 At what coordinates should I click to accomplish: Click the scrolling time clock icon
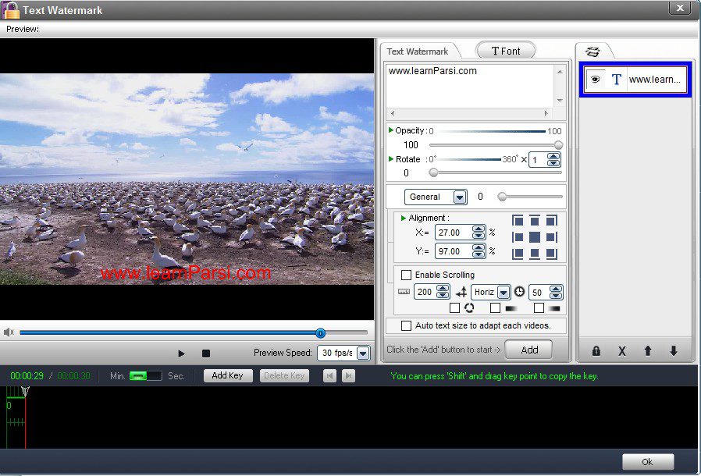[519, 291]
